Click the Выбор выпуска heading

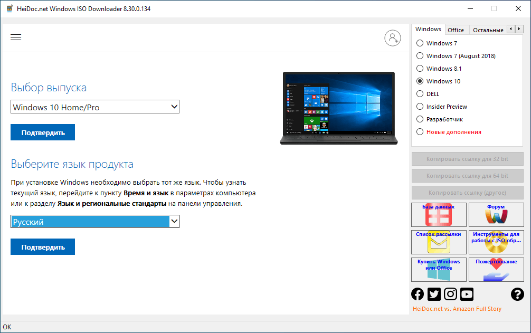(x=49, y=88)
